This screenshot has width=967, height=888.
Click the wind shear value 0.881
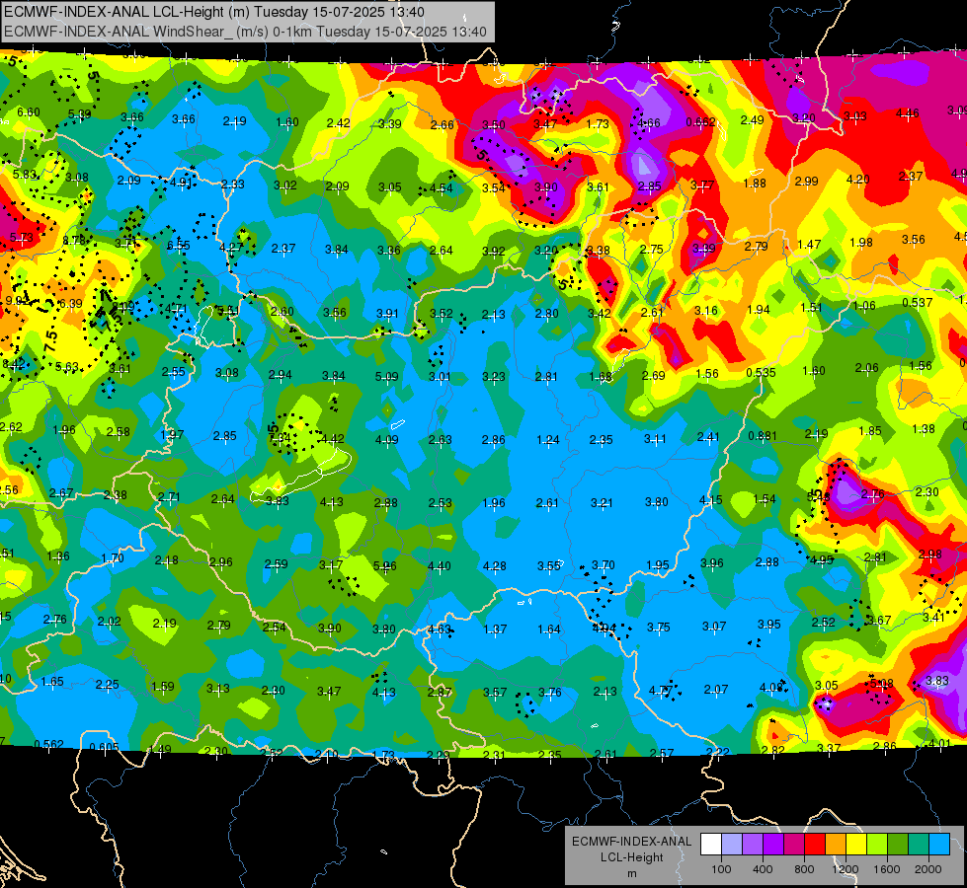tap(763, 436)
